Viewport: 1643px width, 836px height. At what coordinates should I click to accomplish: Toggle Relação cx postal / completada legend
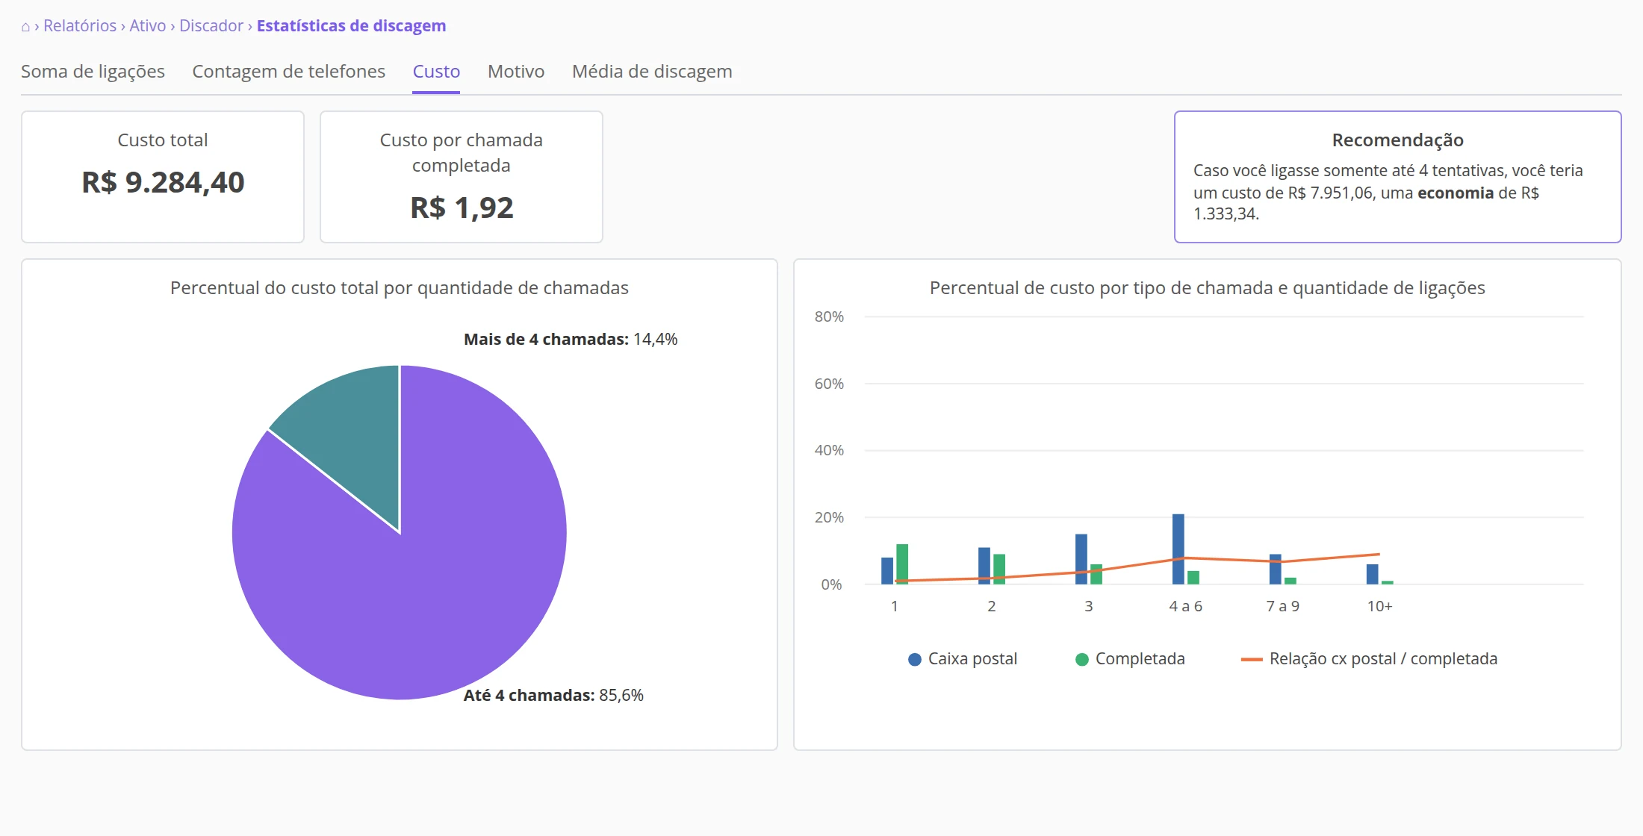tap(1369, 659)
